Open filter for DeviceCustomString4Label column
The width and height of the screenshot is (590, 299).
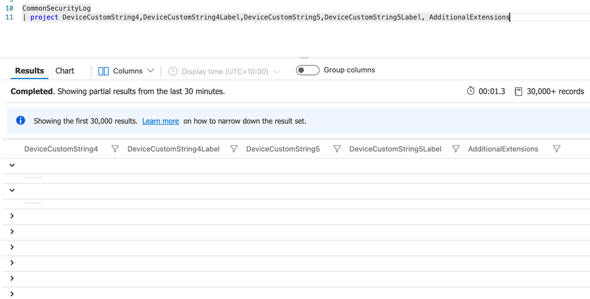click(x=234, y=149)
